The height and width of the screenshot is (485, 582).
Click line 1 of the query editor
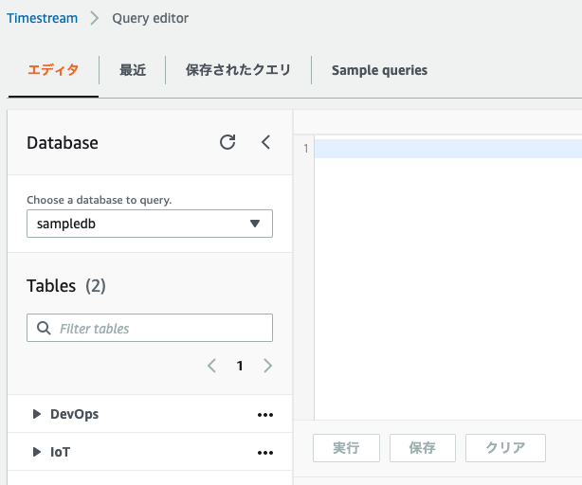[448, 149]
